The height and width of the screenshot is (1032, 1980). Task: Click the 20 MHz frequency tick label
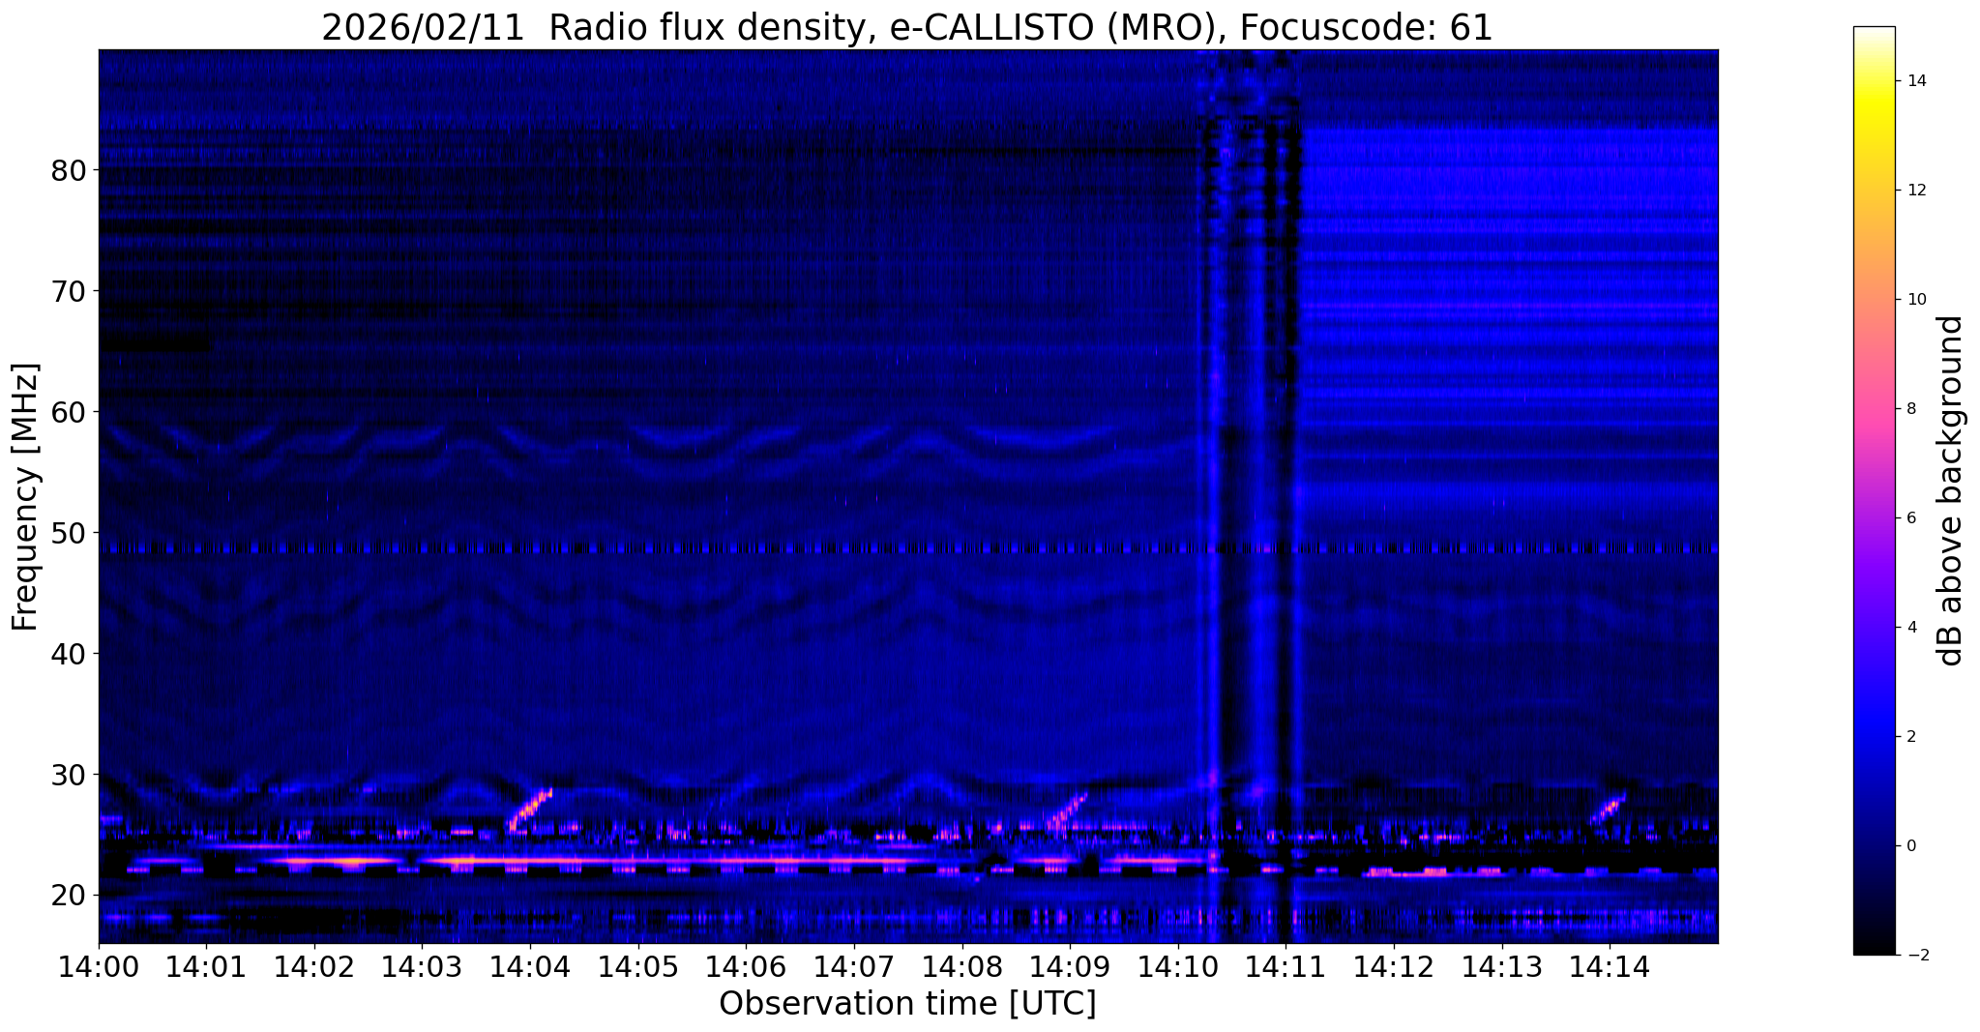point(68,896)
